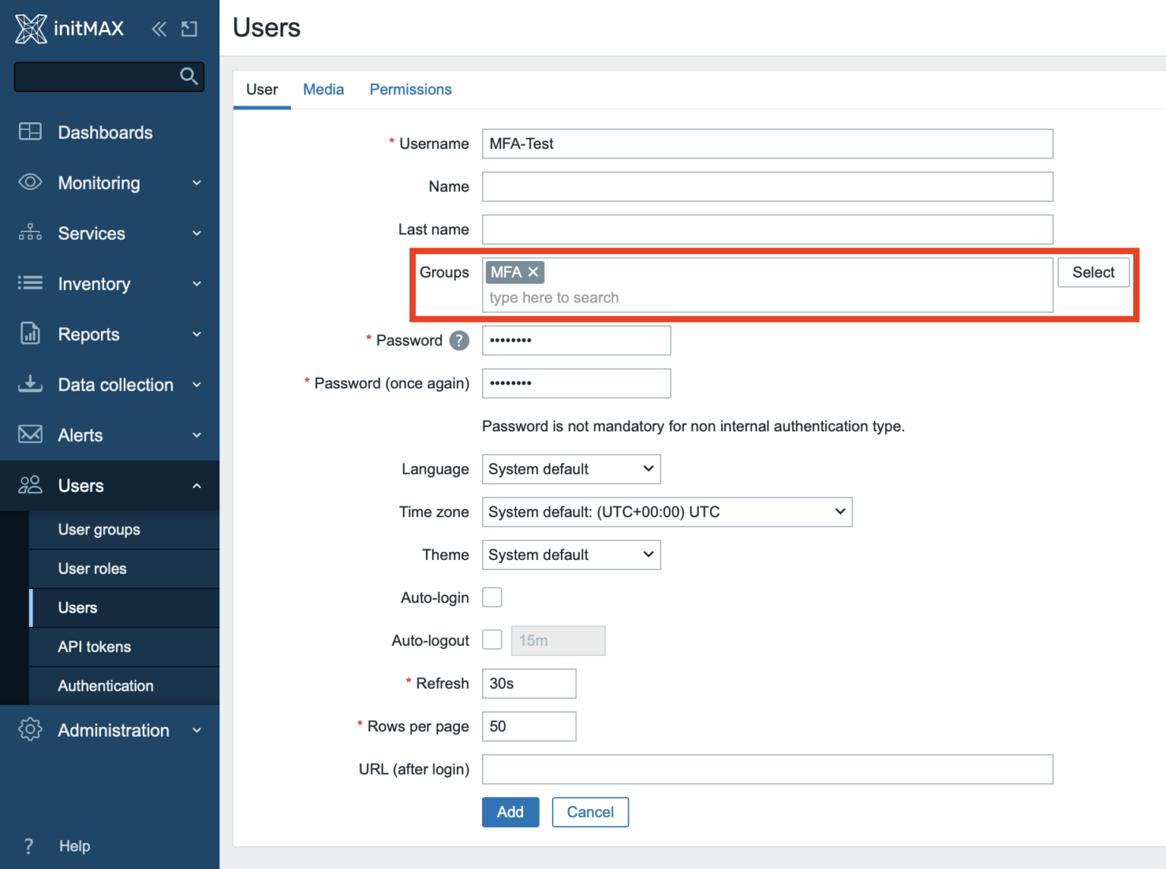Click the Services sidebar icon
1166x869 pixels.
coord(30,232)
